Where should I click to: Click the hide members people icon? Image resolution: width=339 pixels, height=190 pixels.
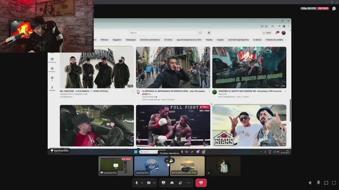(171, 160)
